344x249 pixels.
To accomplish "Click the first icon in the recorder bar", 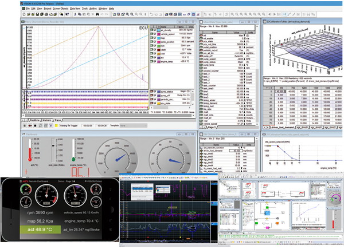I will [x=25, y=125].
